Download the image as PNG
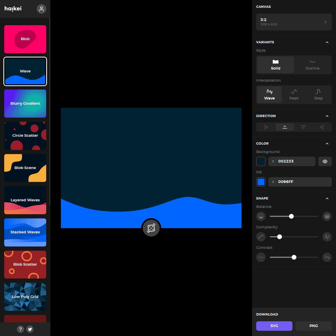This screenshot has height=336, width=336. tap(313, 326)
